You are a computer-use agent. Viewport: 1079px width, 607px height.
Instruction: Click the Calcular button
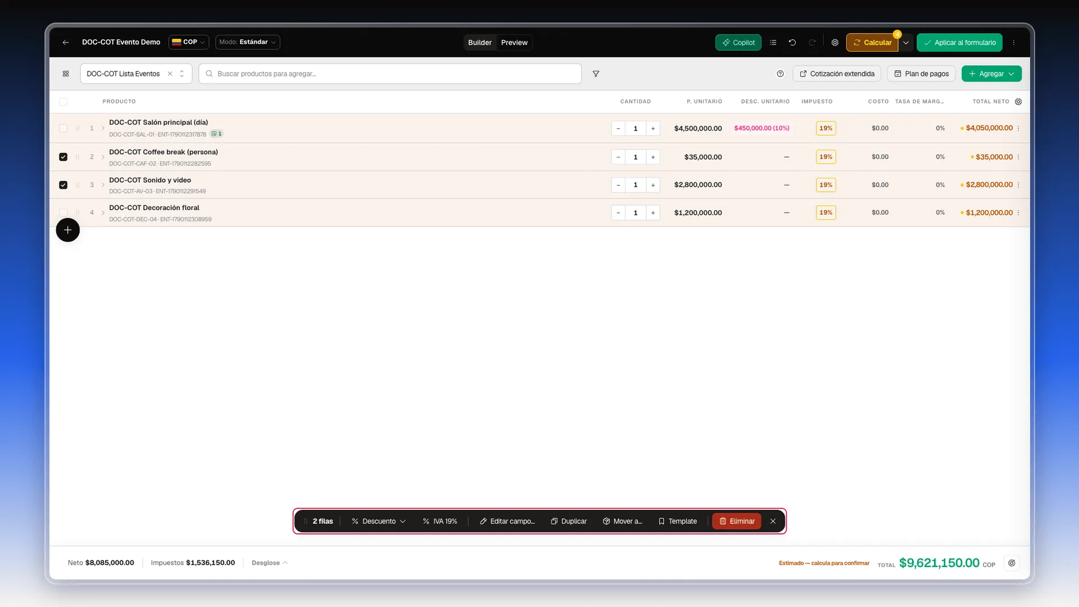pyautogui.click(x=872, y=43)
